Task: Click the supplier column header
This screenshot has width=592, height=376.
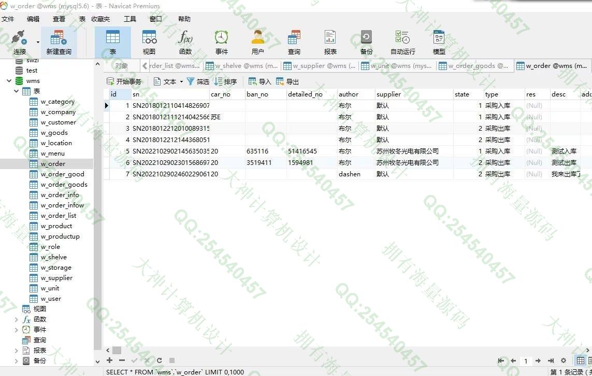Action: [x=414, y=94]
